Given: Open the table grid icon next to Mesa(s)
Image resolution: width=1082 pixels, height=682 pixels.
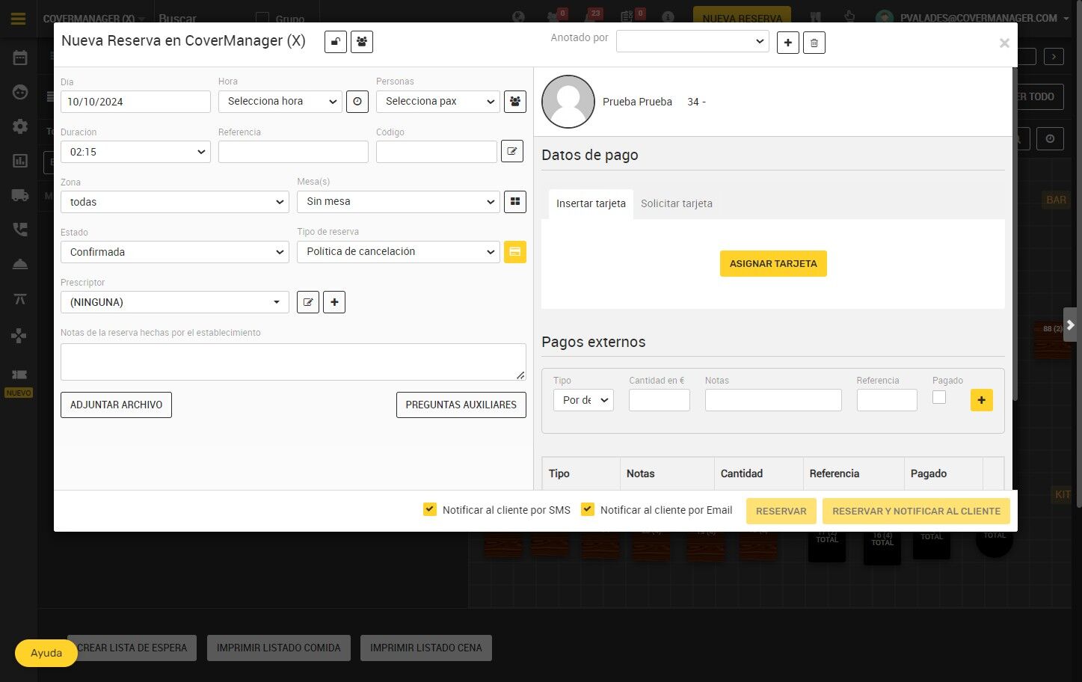Looking at the screenshot, I should [x=515, y=202].
